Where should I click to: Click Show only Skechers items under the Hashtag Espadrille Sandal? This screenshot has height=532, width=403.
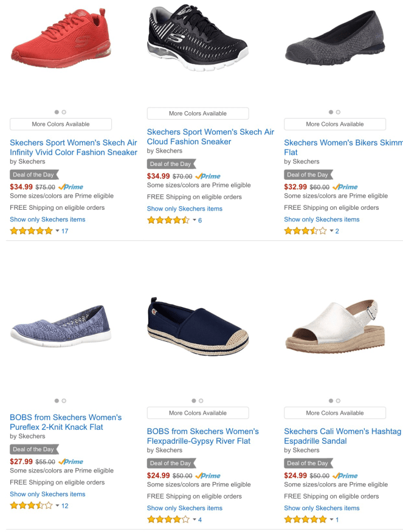[322, 508]
